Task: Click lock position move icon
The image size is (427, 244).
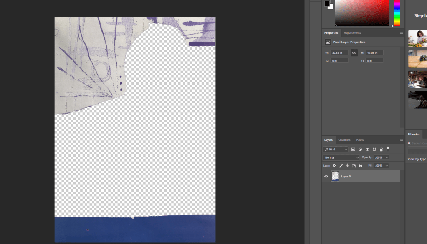Action: (347, 165)
